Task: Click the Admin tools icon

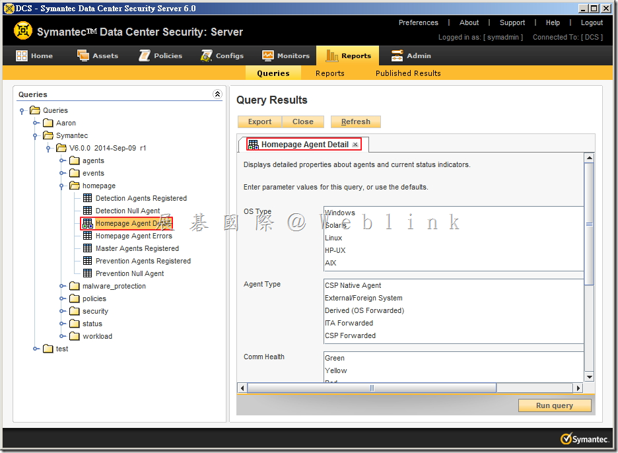Action: [x=397, y=55]
